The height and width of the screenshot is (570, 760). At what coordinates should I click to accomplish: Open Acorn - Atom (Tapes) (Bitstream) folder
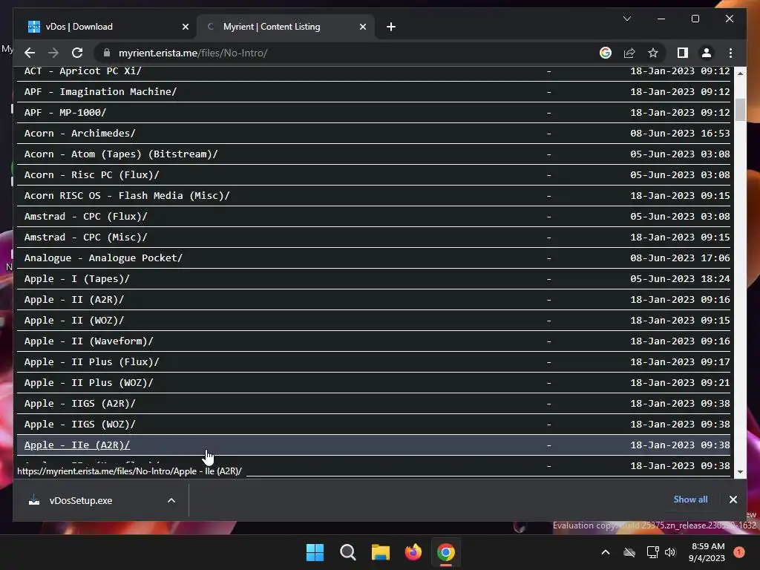(x=121, y=154)
